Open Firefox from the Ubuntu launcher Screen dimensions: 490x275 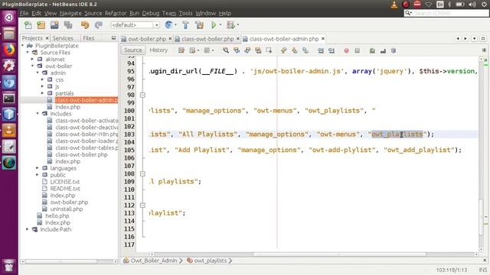pyautogui.click(x=8, y=50)
